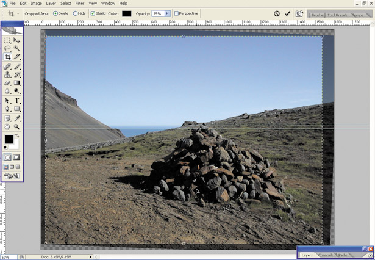
Task: Open the Window menu
Action: pyautogui.click(x=108, y=3)
